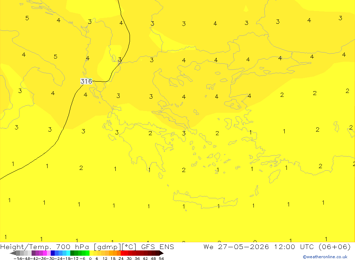Click the left gray arrow of the color scale
Viewport: 355px width, 260px height.
pos(13,253)
